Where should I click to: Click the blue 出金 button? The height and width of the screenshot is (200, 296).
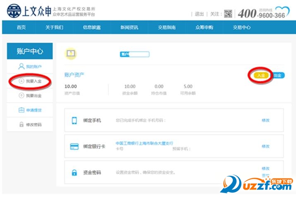click(x=277, y=75)
